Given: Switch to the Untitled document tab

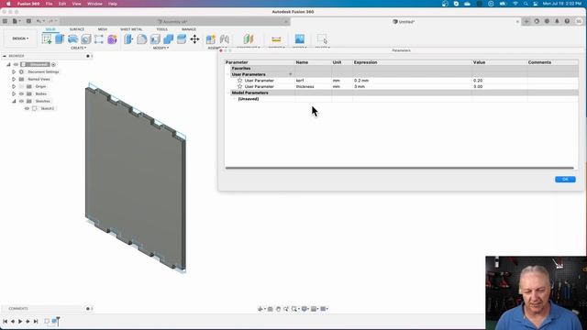Looking at the screenshot, I should [404, 22].
